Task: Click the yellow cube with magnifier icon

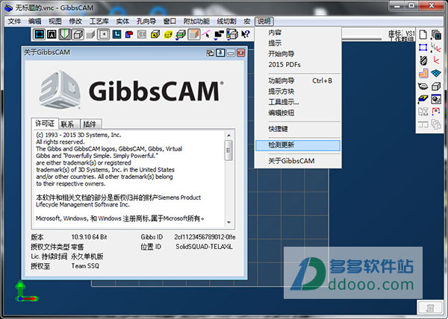Action: [x=155, y=34]
